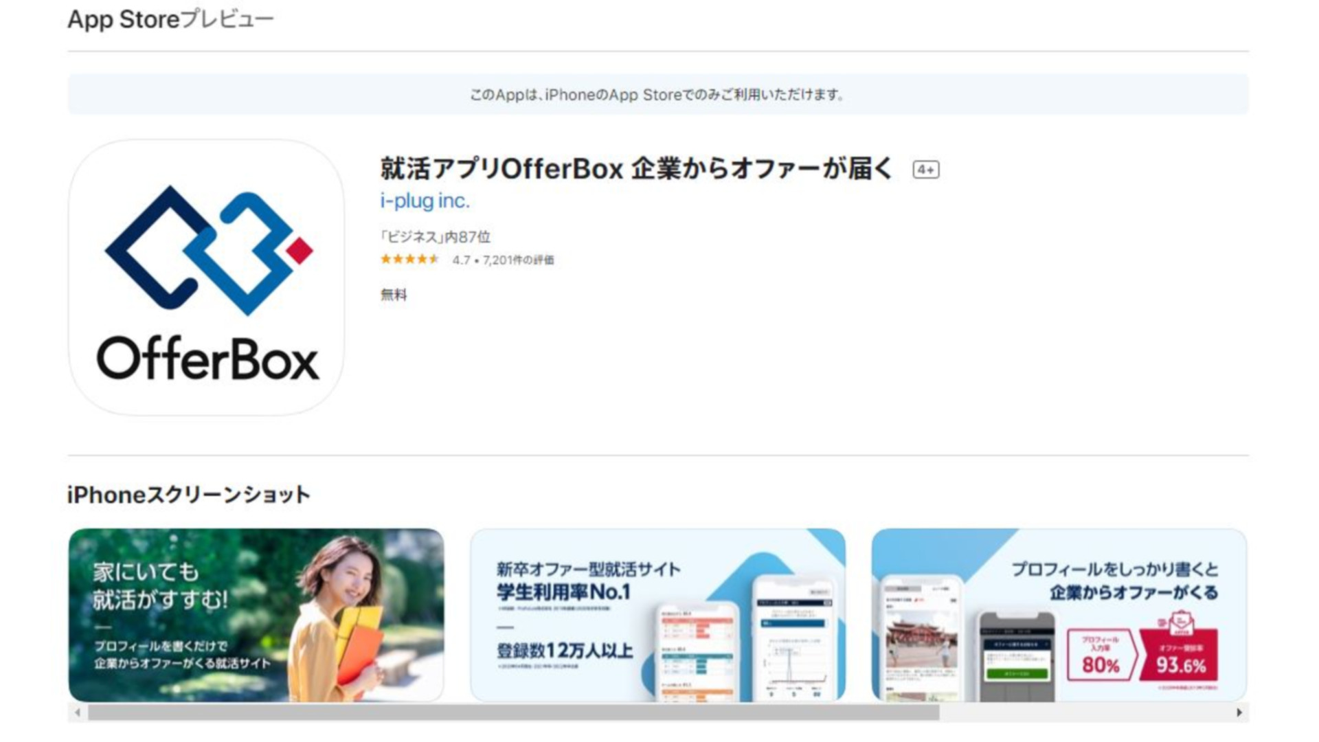Viewport: 1319px width, 742px height.
Task: Click the horizontal scrollbar thumb under the screenshots
Action: [513, 712]
